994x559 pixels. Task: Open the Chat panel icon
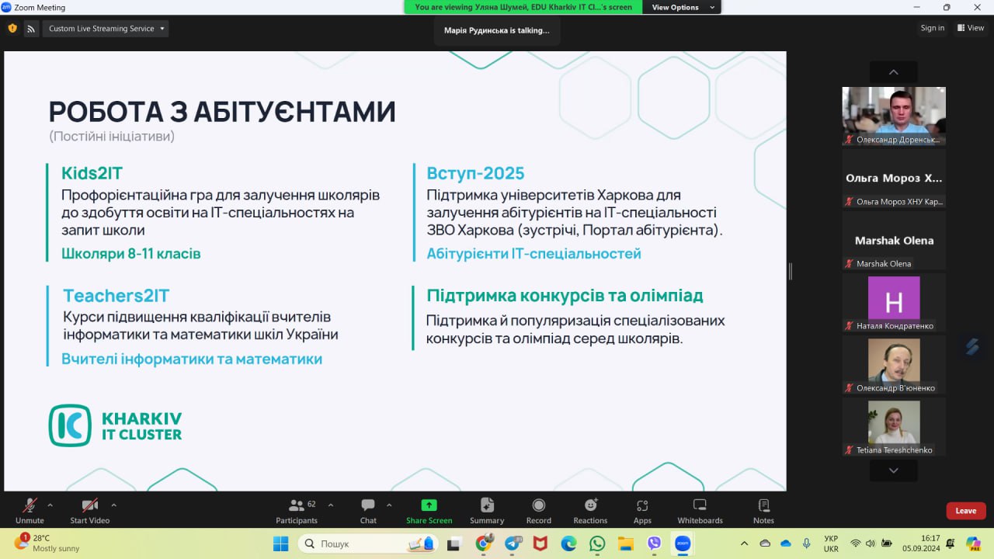[368, 505]
